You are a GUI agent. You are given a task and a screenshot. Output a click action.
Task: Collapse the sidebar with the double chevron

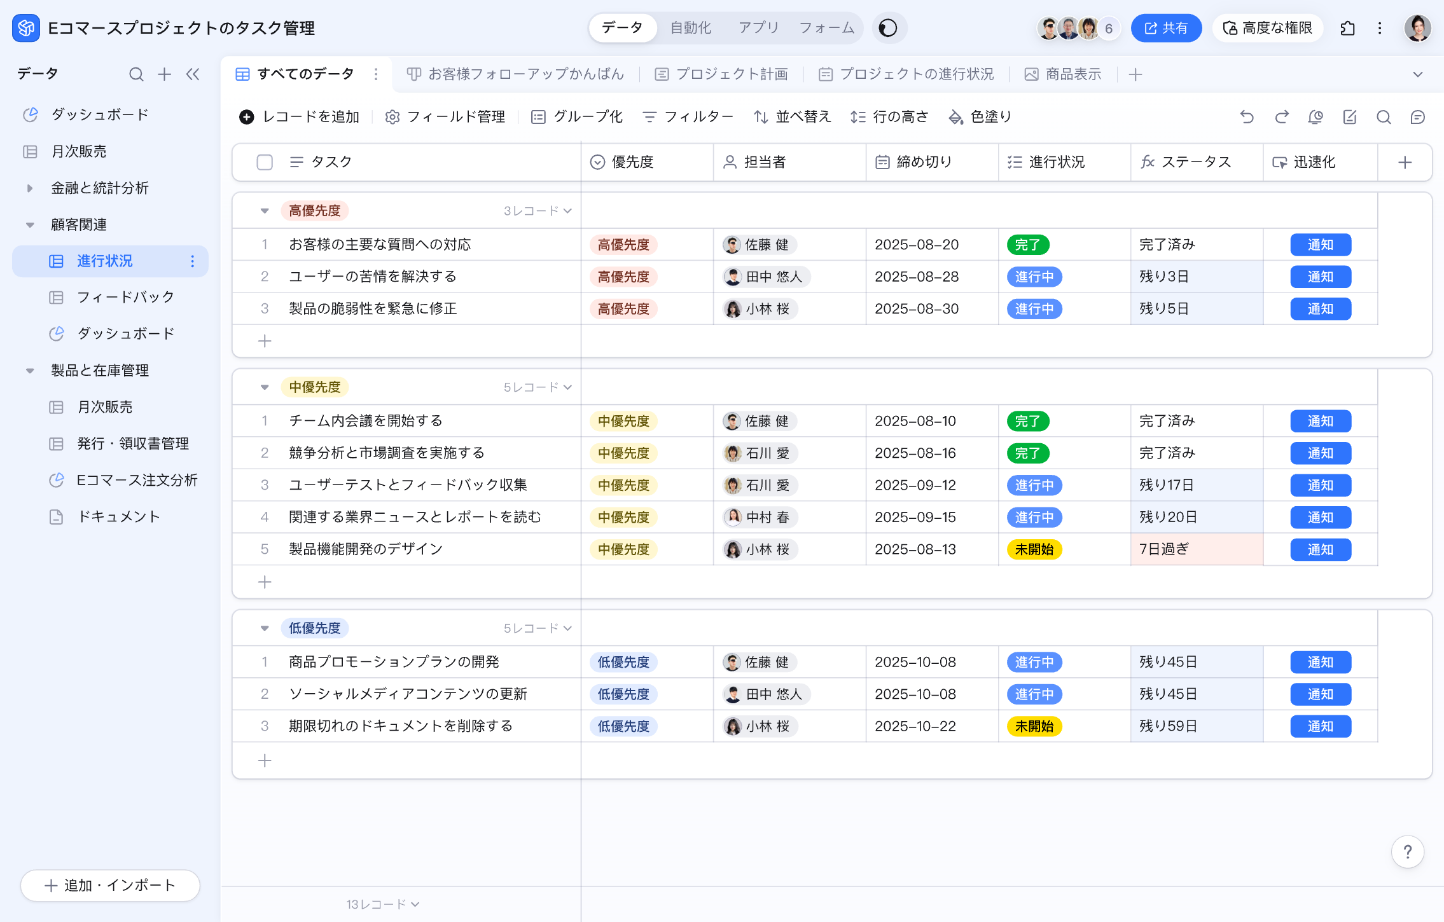tap(193, 74)
